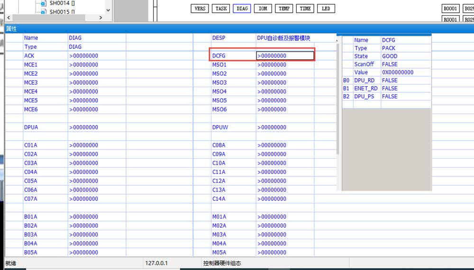
Task: Open the VERS block in the diagram
Action: pyautogui.click(x=200, y=9)
